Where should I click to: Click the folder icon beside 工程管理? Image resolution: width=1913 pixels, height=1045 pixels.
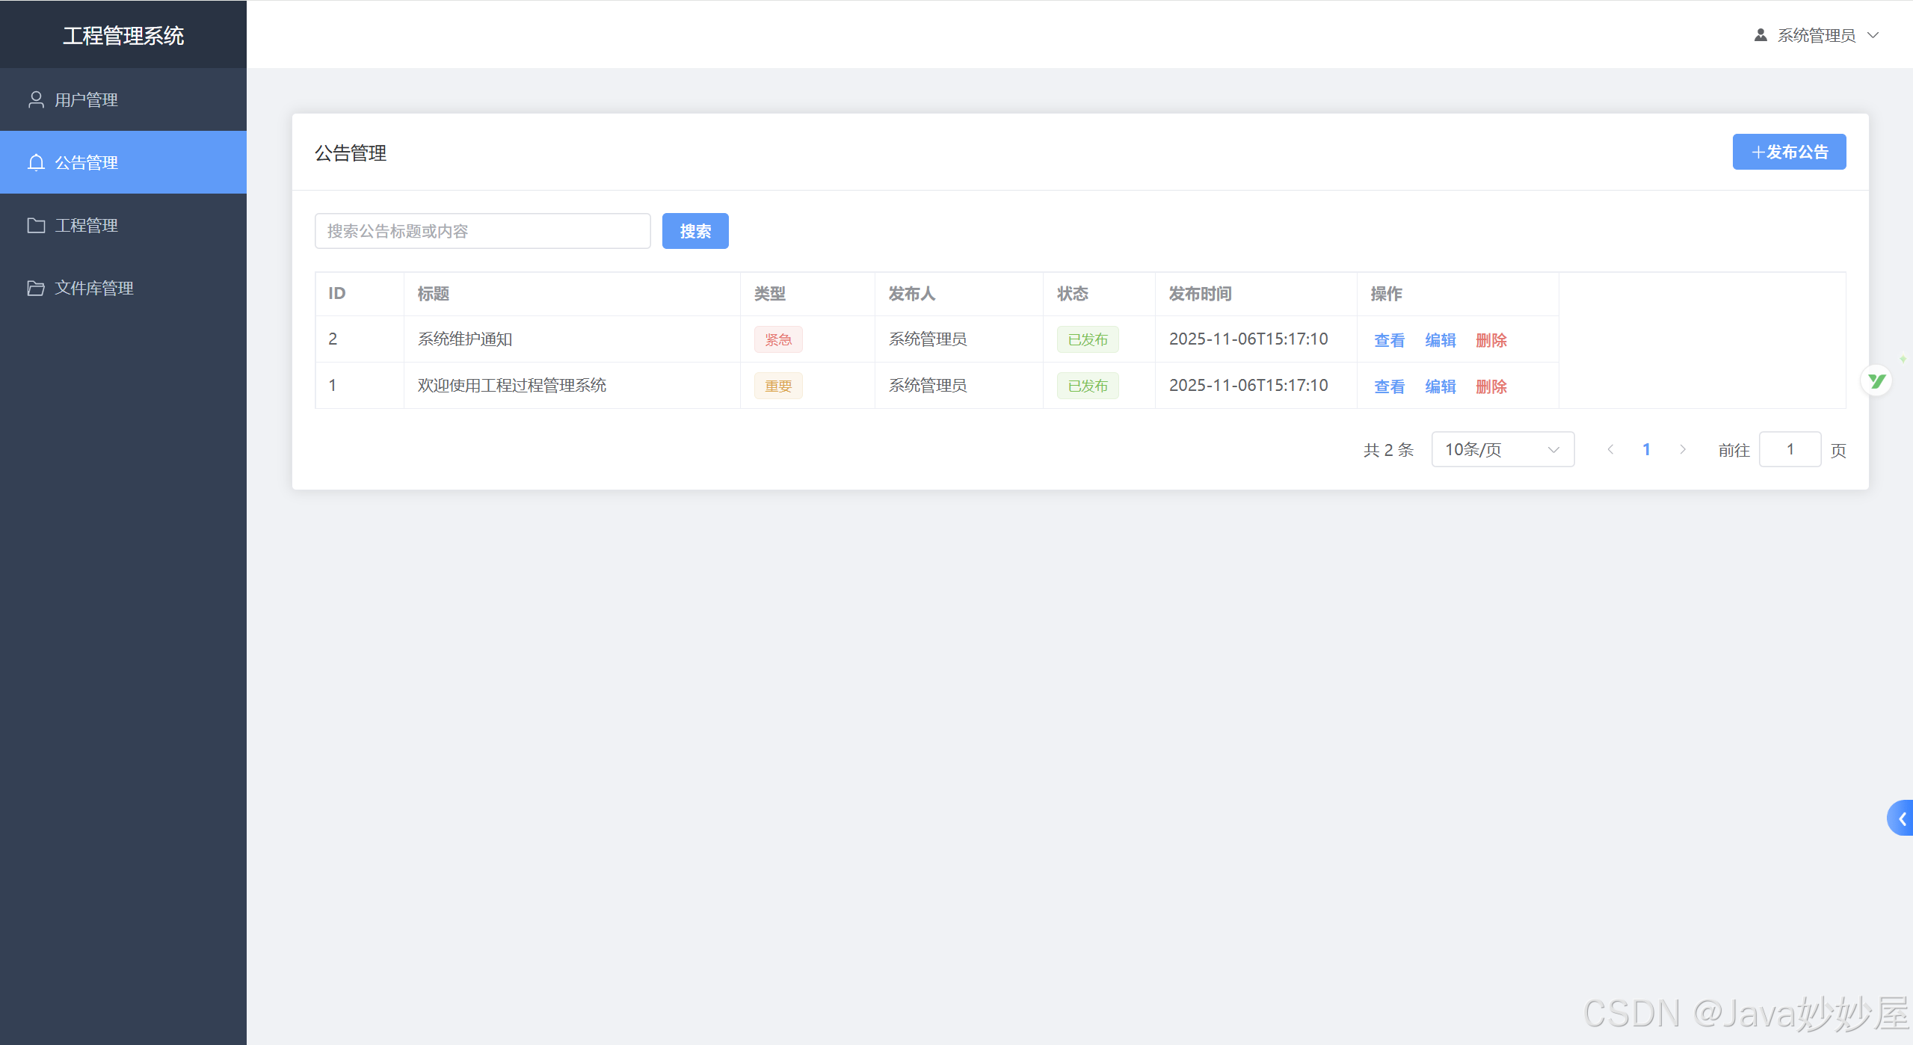pos(36,225)
